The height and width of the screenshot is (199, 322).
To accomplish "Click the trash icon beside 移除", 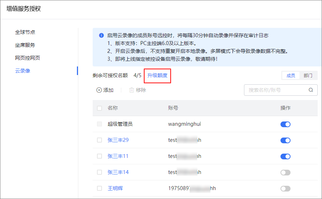I will (131, 90).
